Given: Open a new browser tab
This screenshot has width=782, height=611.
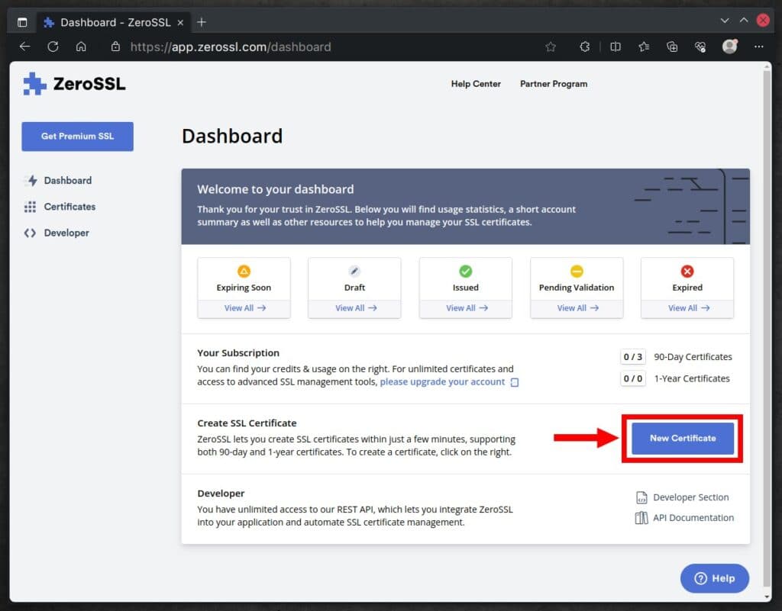Looking at the screenshot, I should coord(202,22).
